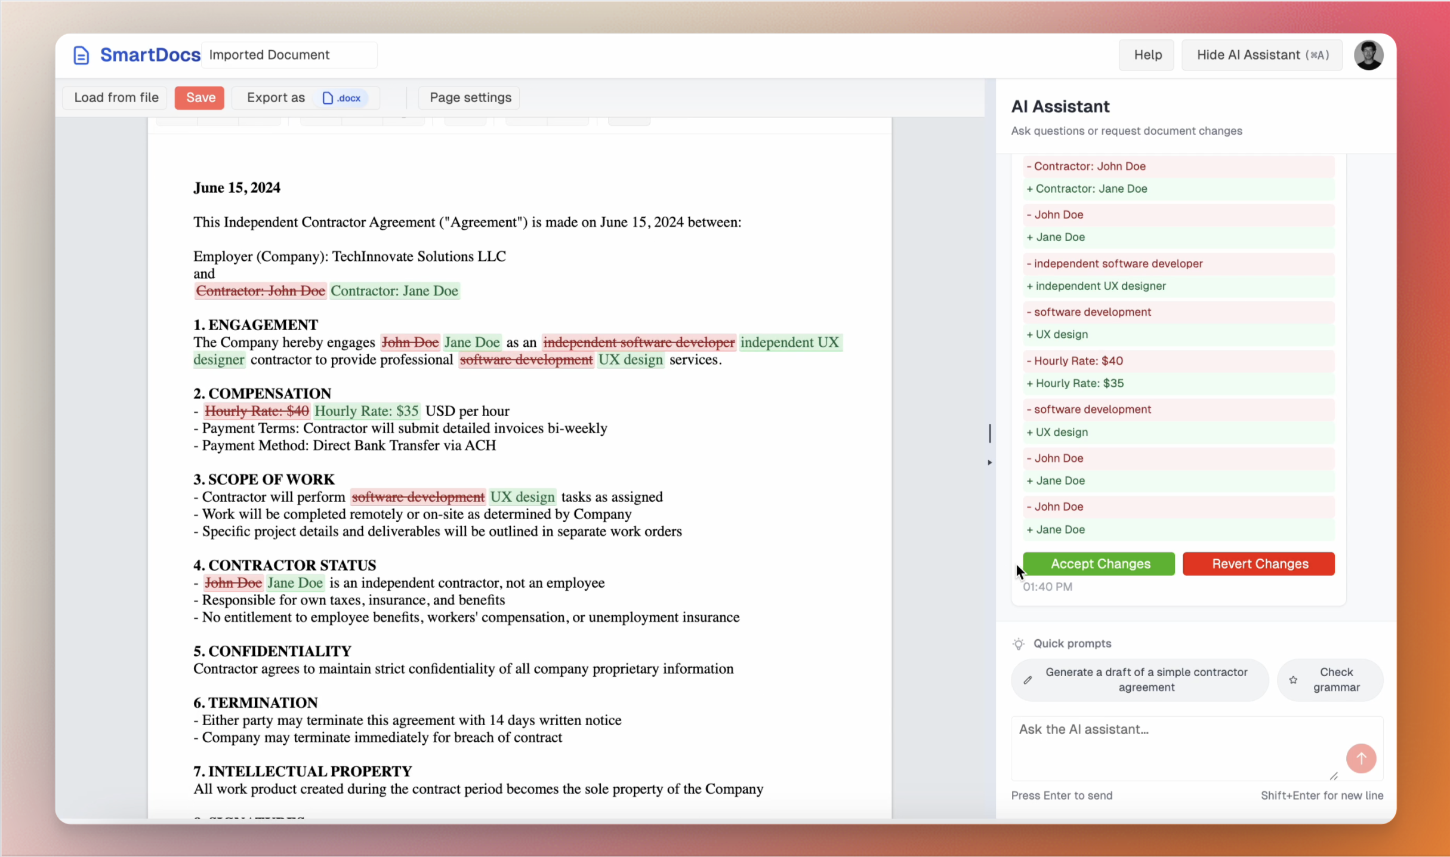Click the '- Hourly Rate: $40' diff row
This screenshot has width=1450, height=857.
[1178, 361]
